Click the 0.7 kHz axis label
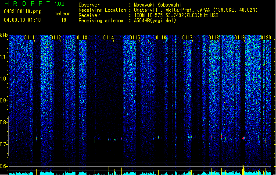Image resolution: width=276 pixels, height=175 pixels. 4,144
